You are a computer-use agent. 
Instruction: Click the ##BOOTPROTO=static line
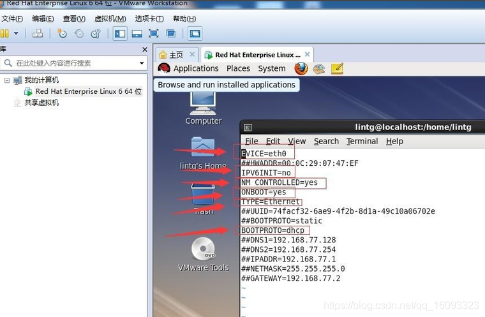click(x=282, y=221)
